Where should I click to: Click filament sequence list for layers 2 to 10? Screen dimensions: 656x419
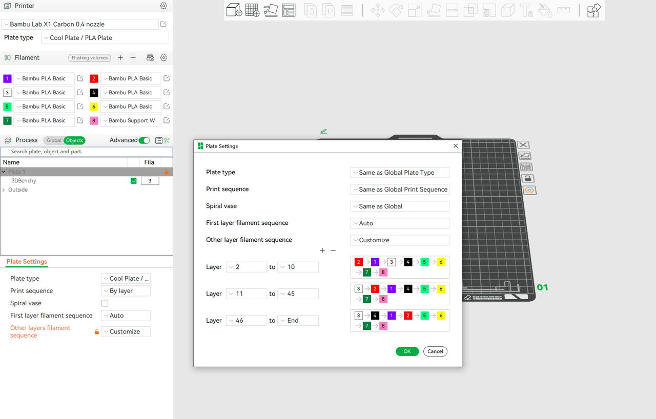[400, 267]
